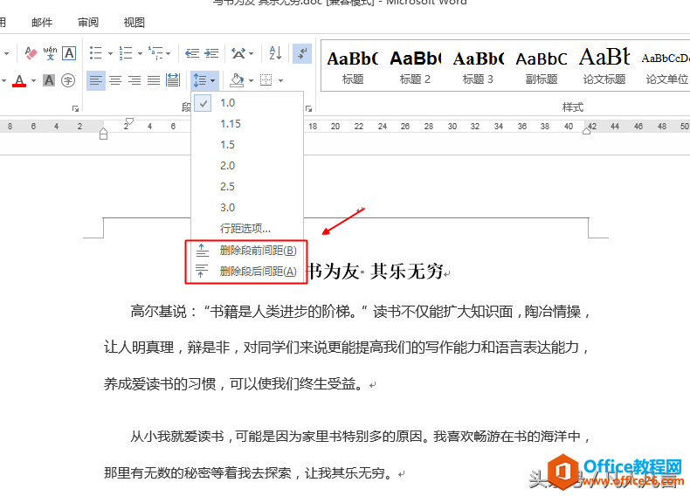690x496 pixels.
Task: Choose line spacing 1.5
Action: 247,145
